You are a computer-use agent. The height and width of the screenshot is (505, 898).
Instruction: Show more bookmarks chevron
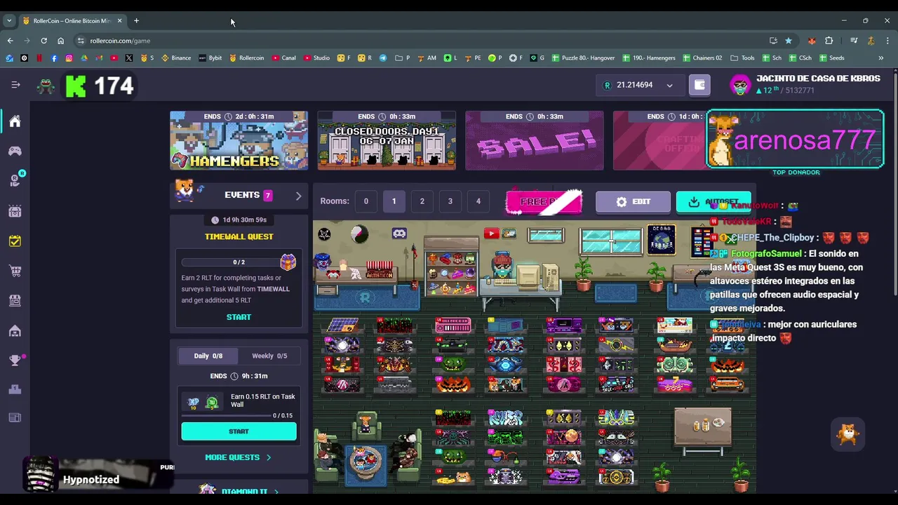[x=881, y=58]
